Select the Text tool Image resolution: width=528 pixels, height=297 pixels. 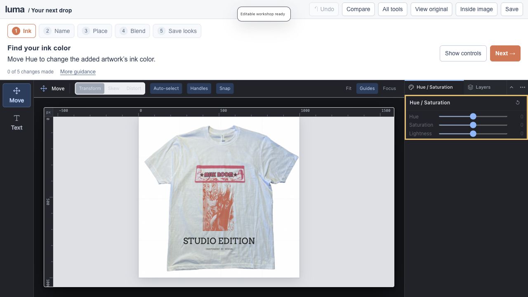click(x=16, y=123)
